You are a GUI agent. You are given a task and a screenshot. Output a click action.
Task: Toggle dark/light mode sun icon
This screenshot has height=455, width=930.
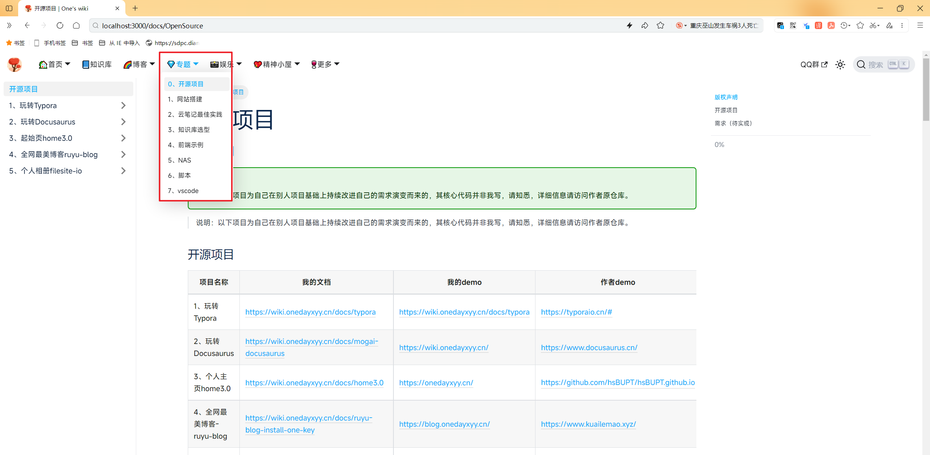tap(840, 65)
